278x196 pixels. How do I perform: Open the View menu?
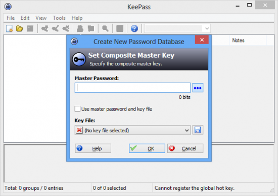pyautogui.click(x=41, y=18)
